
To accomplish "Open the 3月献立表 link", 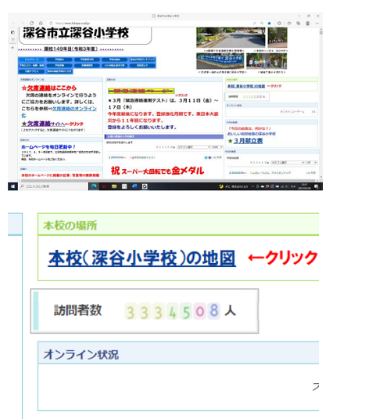I will click(x=249, y=141).
